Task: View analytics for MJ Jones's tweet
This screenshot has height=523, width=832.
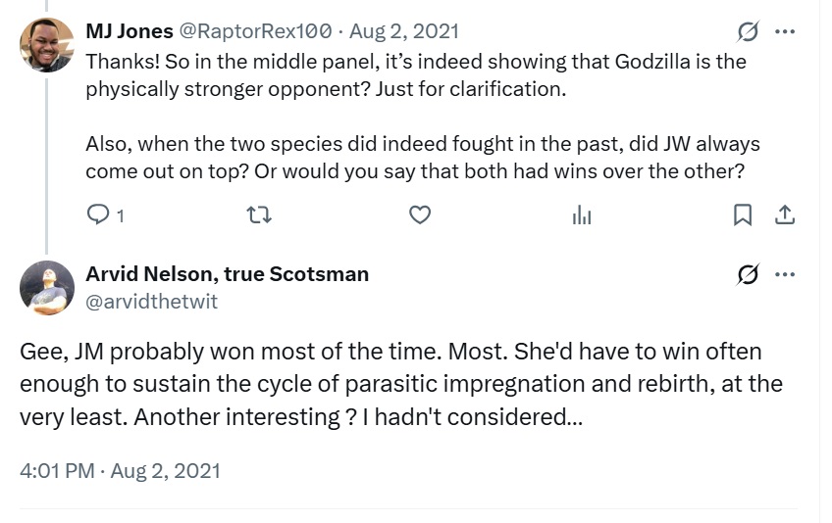Action: [582, 214]
